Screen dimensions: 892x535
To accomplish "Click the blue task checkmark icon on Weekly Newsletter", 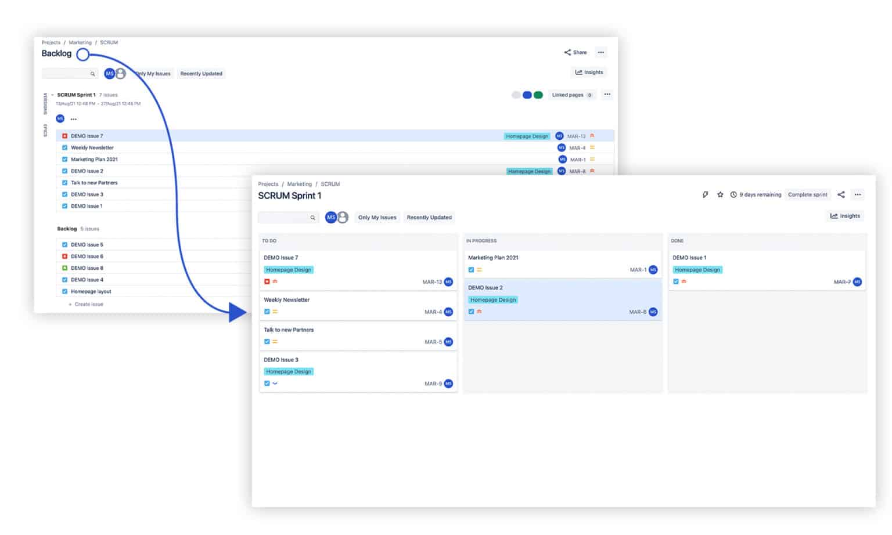I will click(267, 312).
